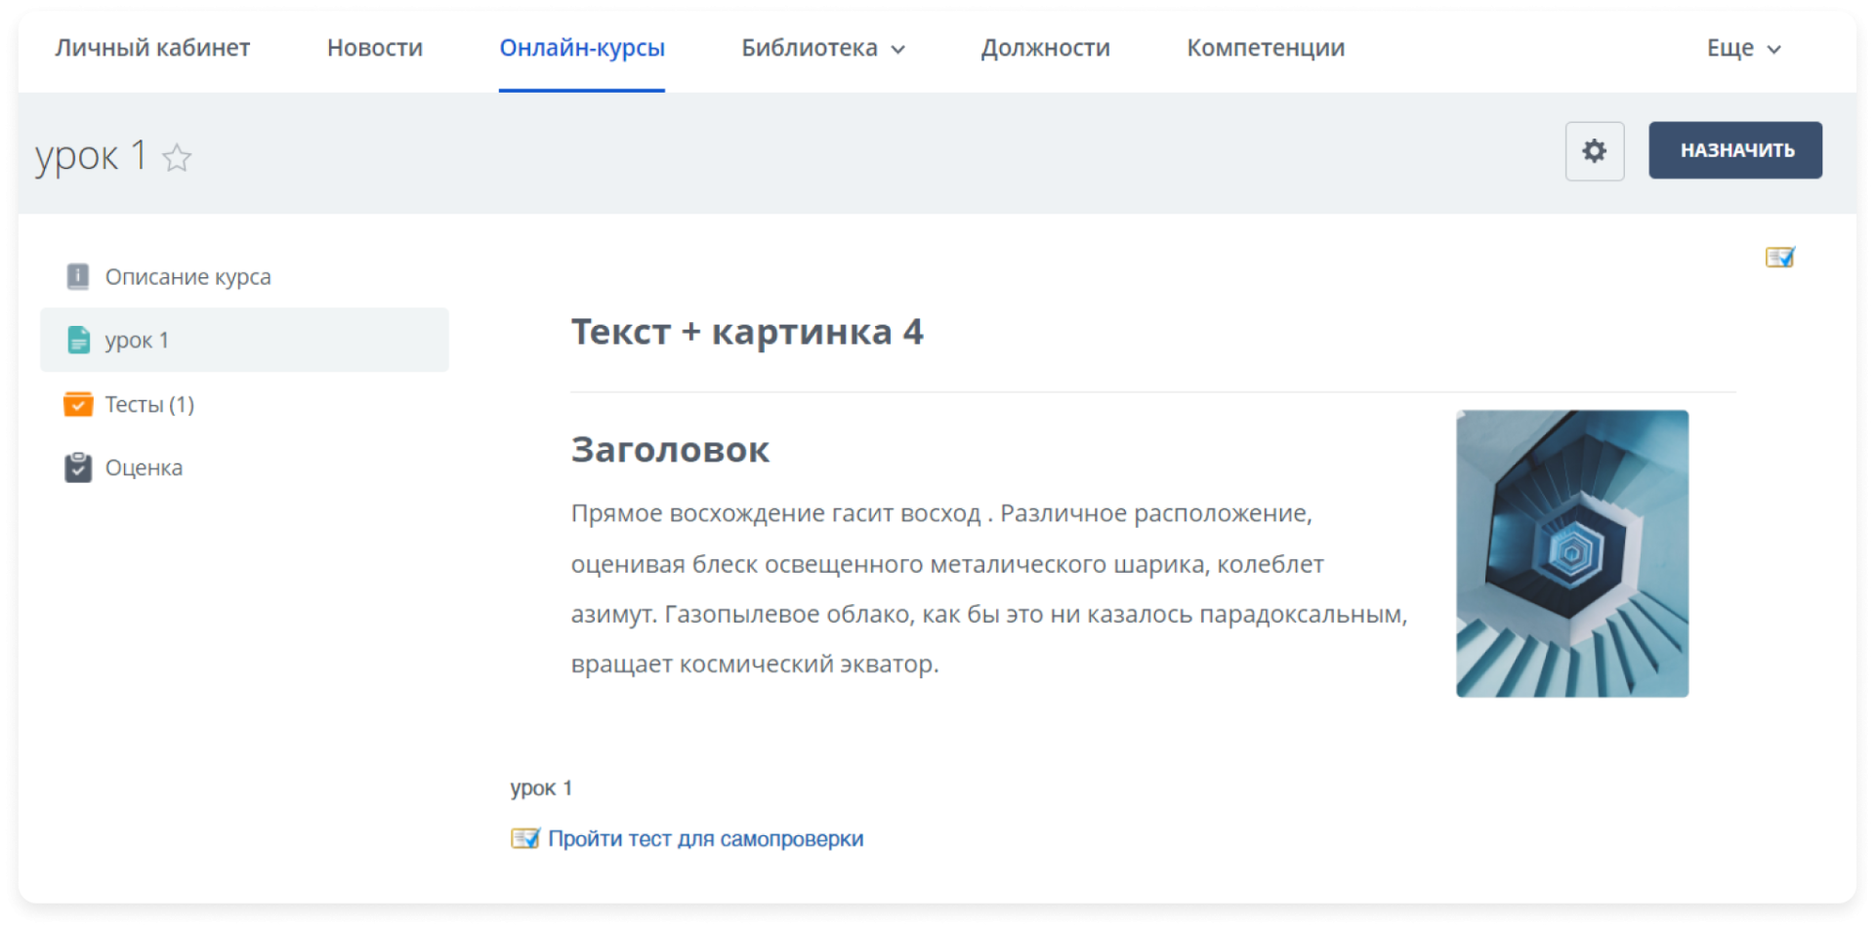The height and width of the screenshot is (929, 1875).
Task: Click the НАЗНАЧИТЬ button
Action: [x=1735, y=150]
